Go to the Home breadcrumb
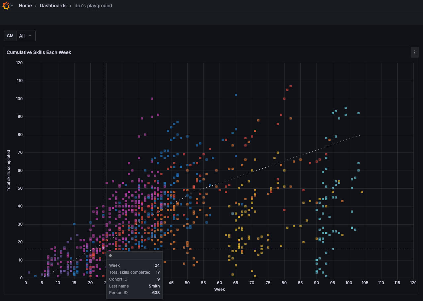423x301 pixels. tap(25, 6)
